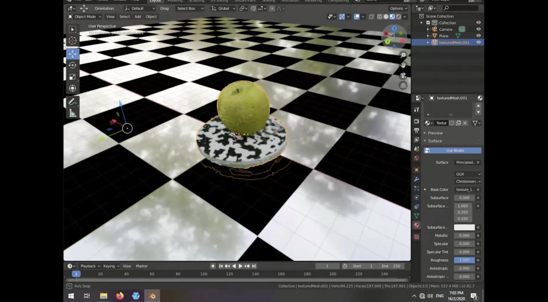The height and width of the screenshot is (302, 548).
Task: Choose the Measure tool
Action: click(73, 113)
